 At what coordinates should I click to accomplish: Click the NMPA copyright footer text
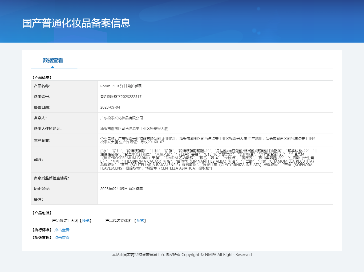pos(182,255)
